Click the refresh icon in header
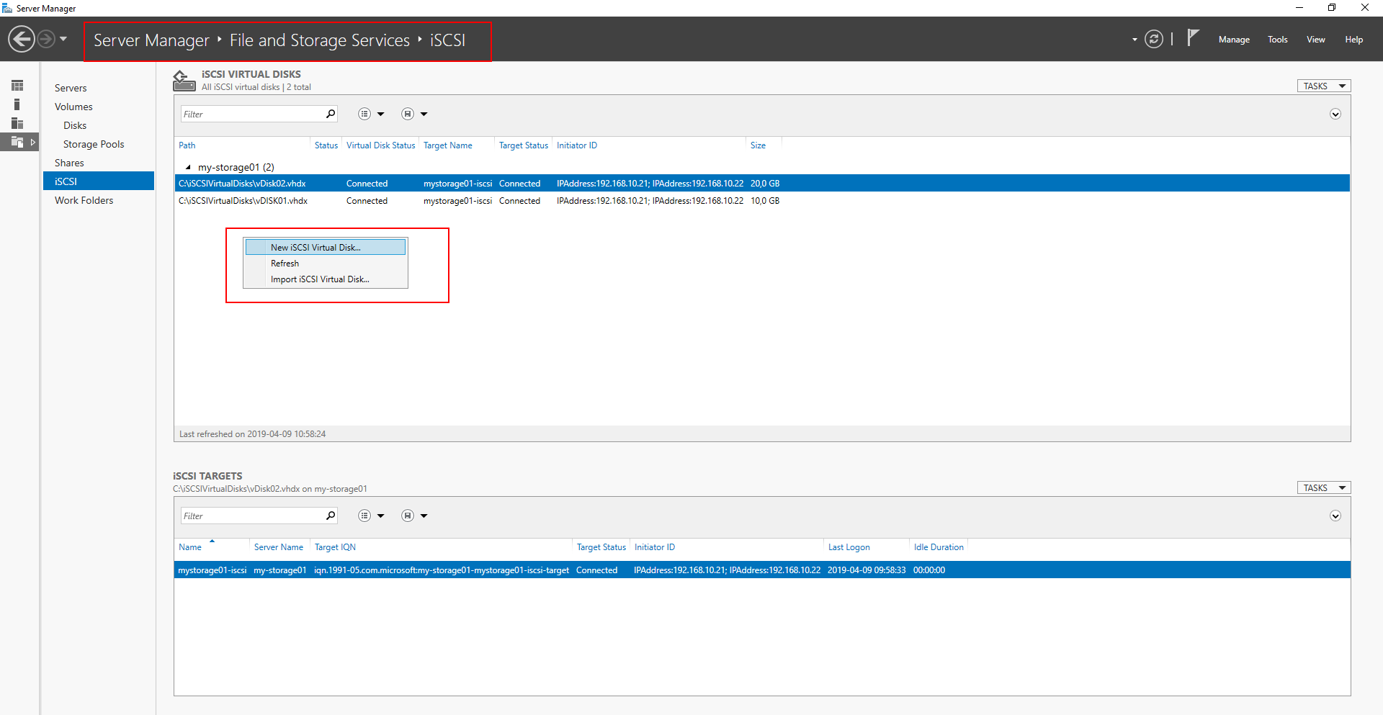 click(1154, 39)
